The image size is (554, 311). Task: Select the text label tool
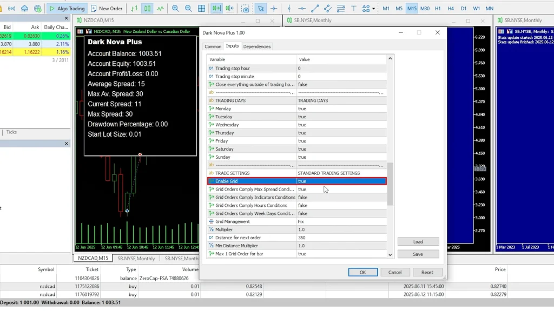353,9
